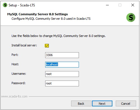
Task: Click the 'Setup - Scada-LTS' title text
Action: pyautogui.click(x=22, y=5)
